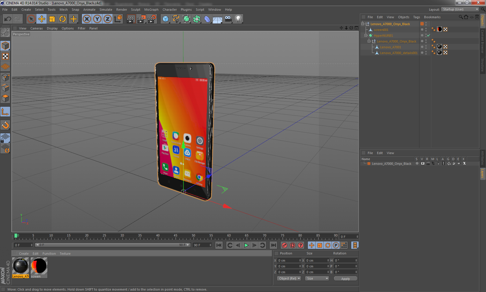
Task: Add camera object icon
Action: 228,19
